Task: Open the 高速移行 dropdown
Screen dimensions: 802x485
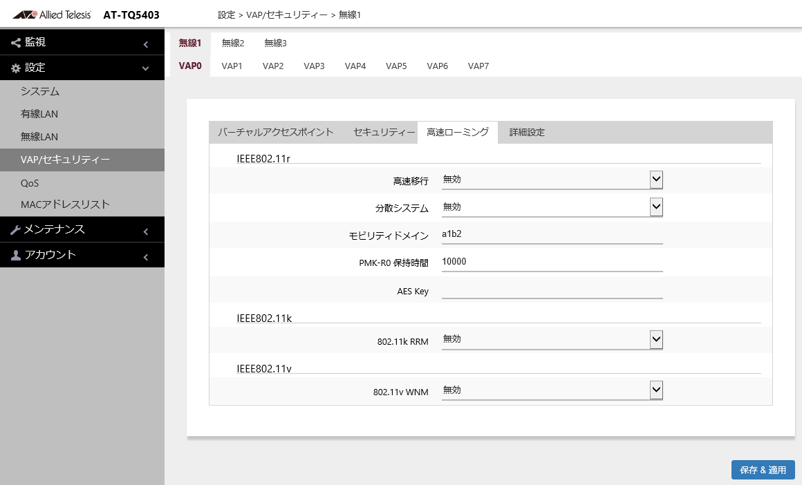Action: (552, 180)
